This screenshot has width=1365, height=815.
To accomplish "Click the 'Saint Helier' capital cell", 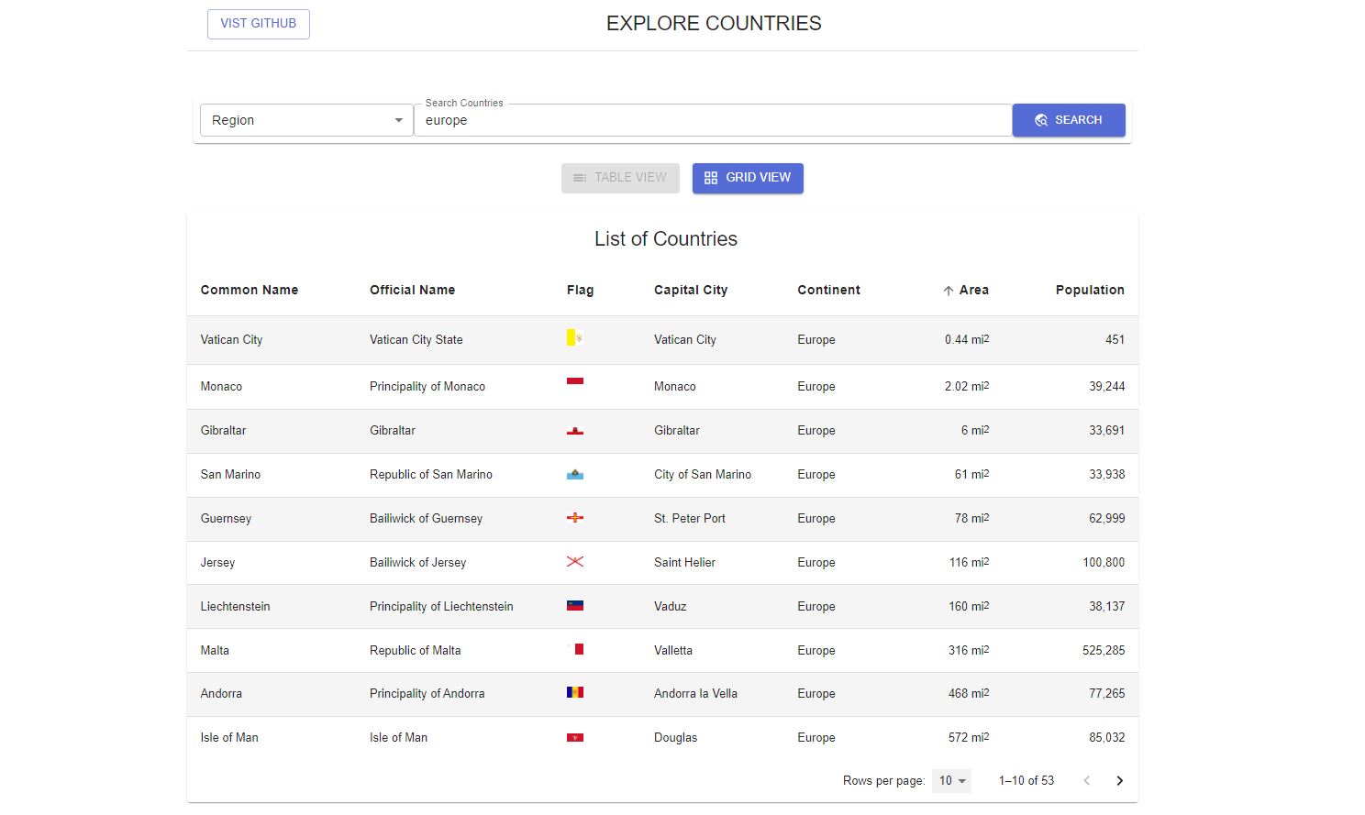I will click(684, 562).
